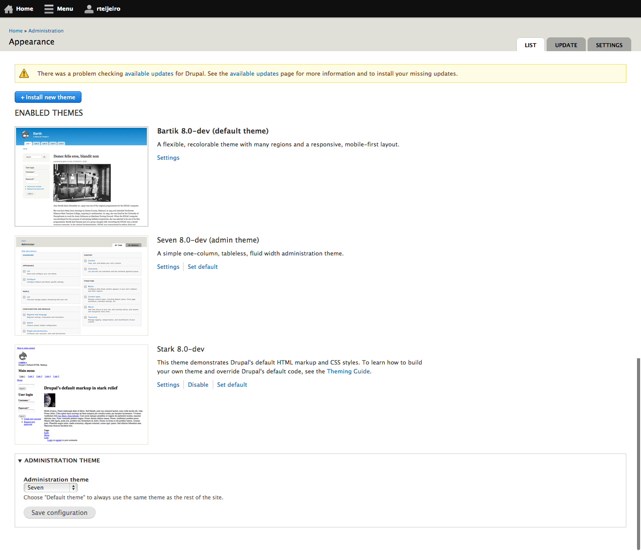This screenshot has height=551, width=641.
Task: Click the 'ADMINISTRATION THEME' fieldset legend text
Action: point(62,461)
